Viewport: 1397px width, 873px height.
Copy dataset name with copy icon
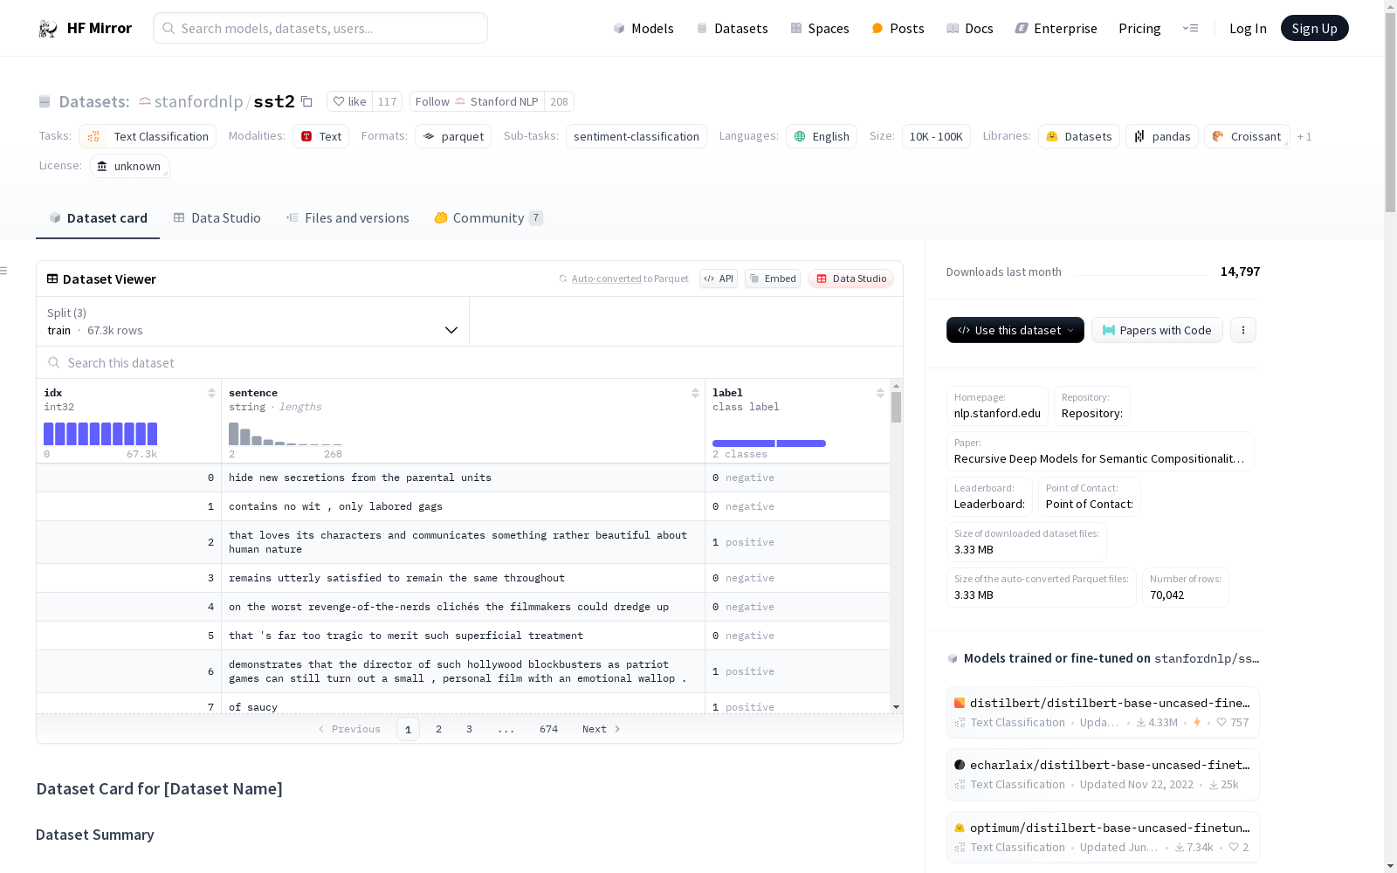306,101
